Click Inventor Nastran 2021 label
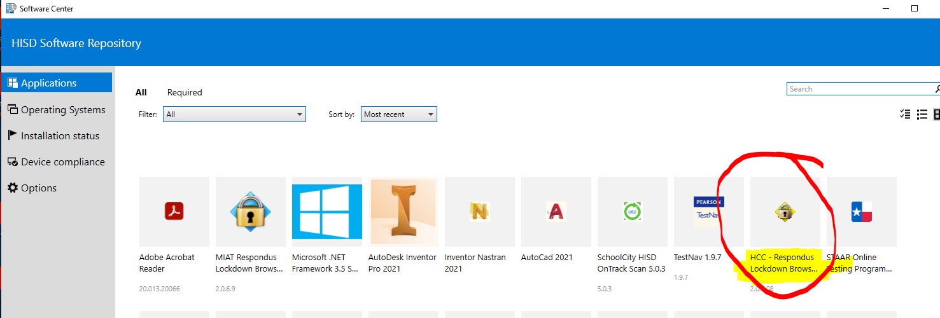The image size is (940, 318). (476, 263)
